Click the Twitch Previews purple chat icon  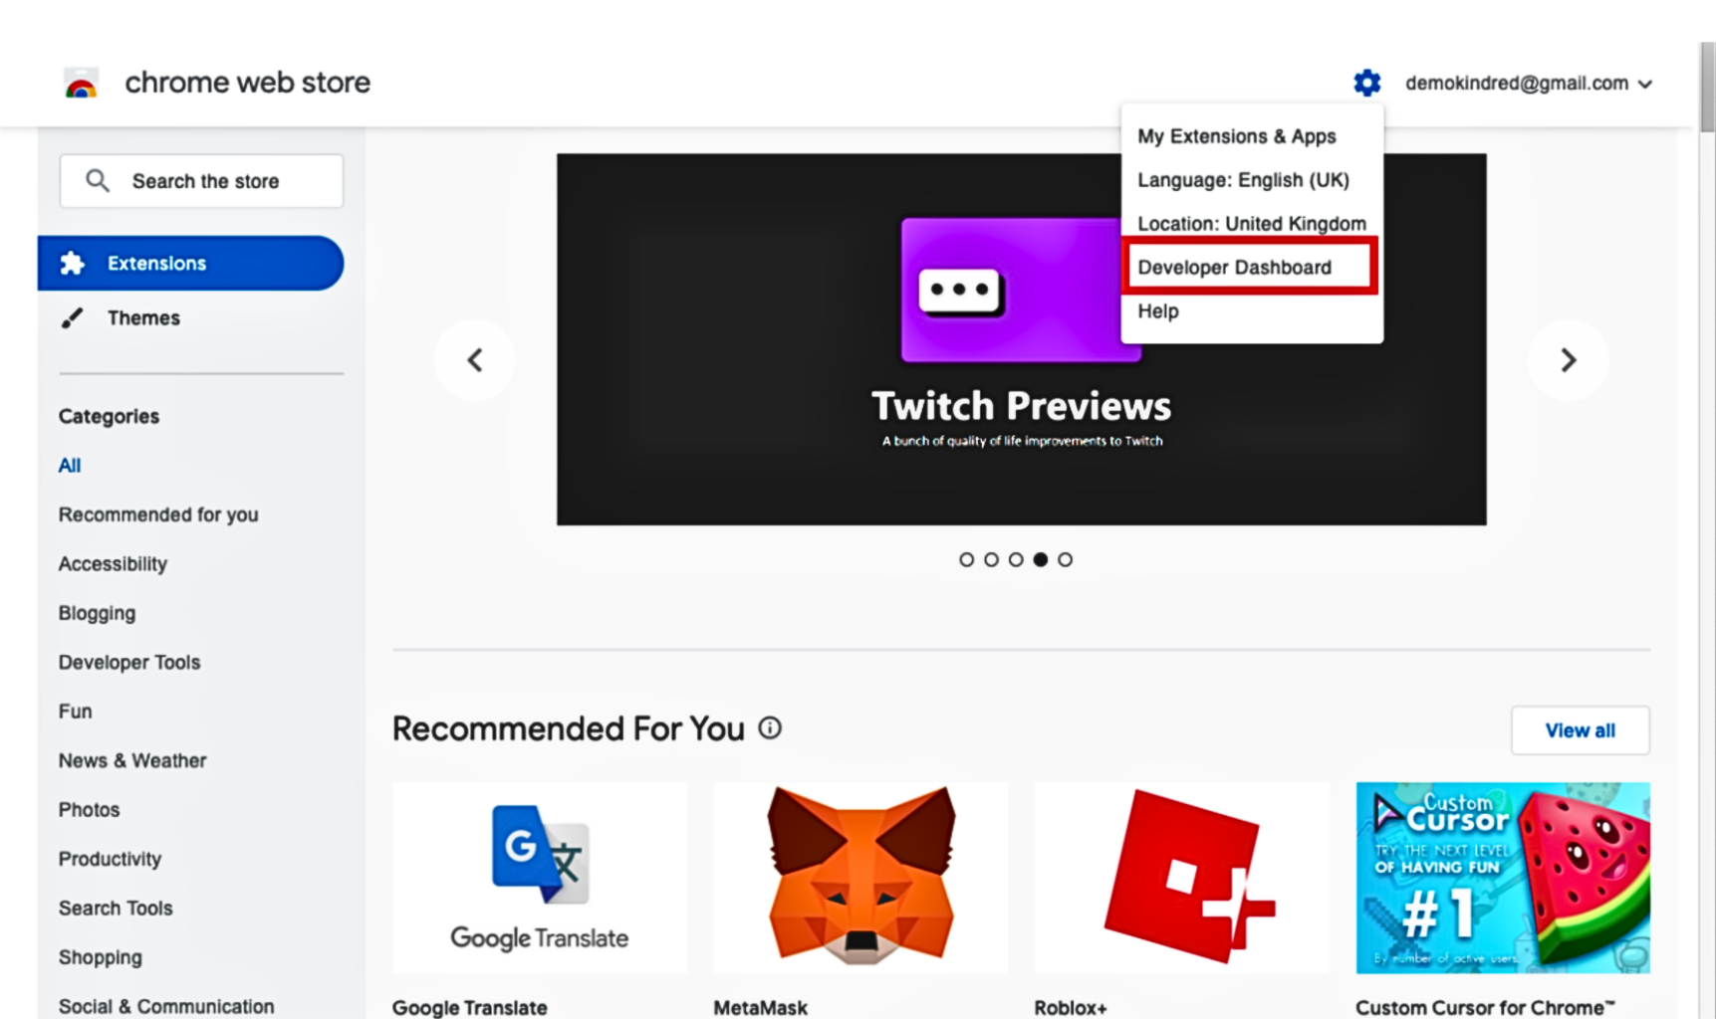pyautogui.click(x=1011, y=290)
